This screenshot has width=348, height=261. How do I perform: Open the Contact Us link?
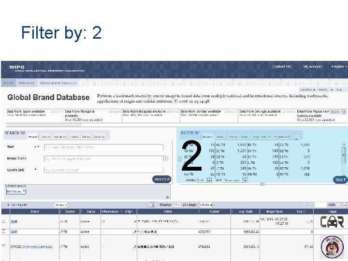(x=281, y=66)
